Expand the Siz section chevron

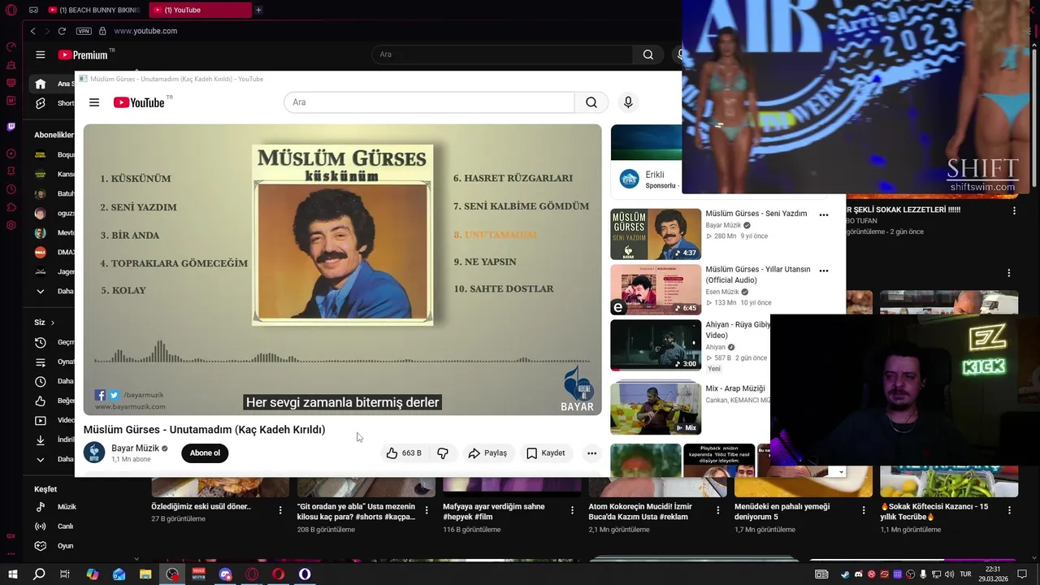pos(53,323)
